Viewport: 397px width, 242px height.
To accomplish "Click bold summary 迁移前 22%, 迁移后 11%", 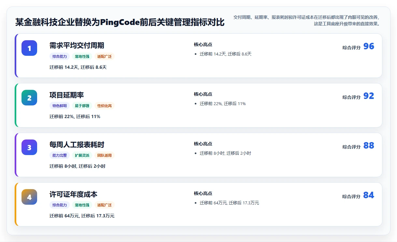I will (75, 116).
